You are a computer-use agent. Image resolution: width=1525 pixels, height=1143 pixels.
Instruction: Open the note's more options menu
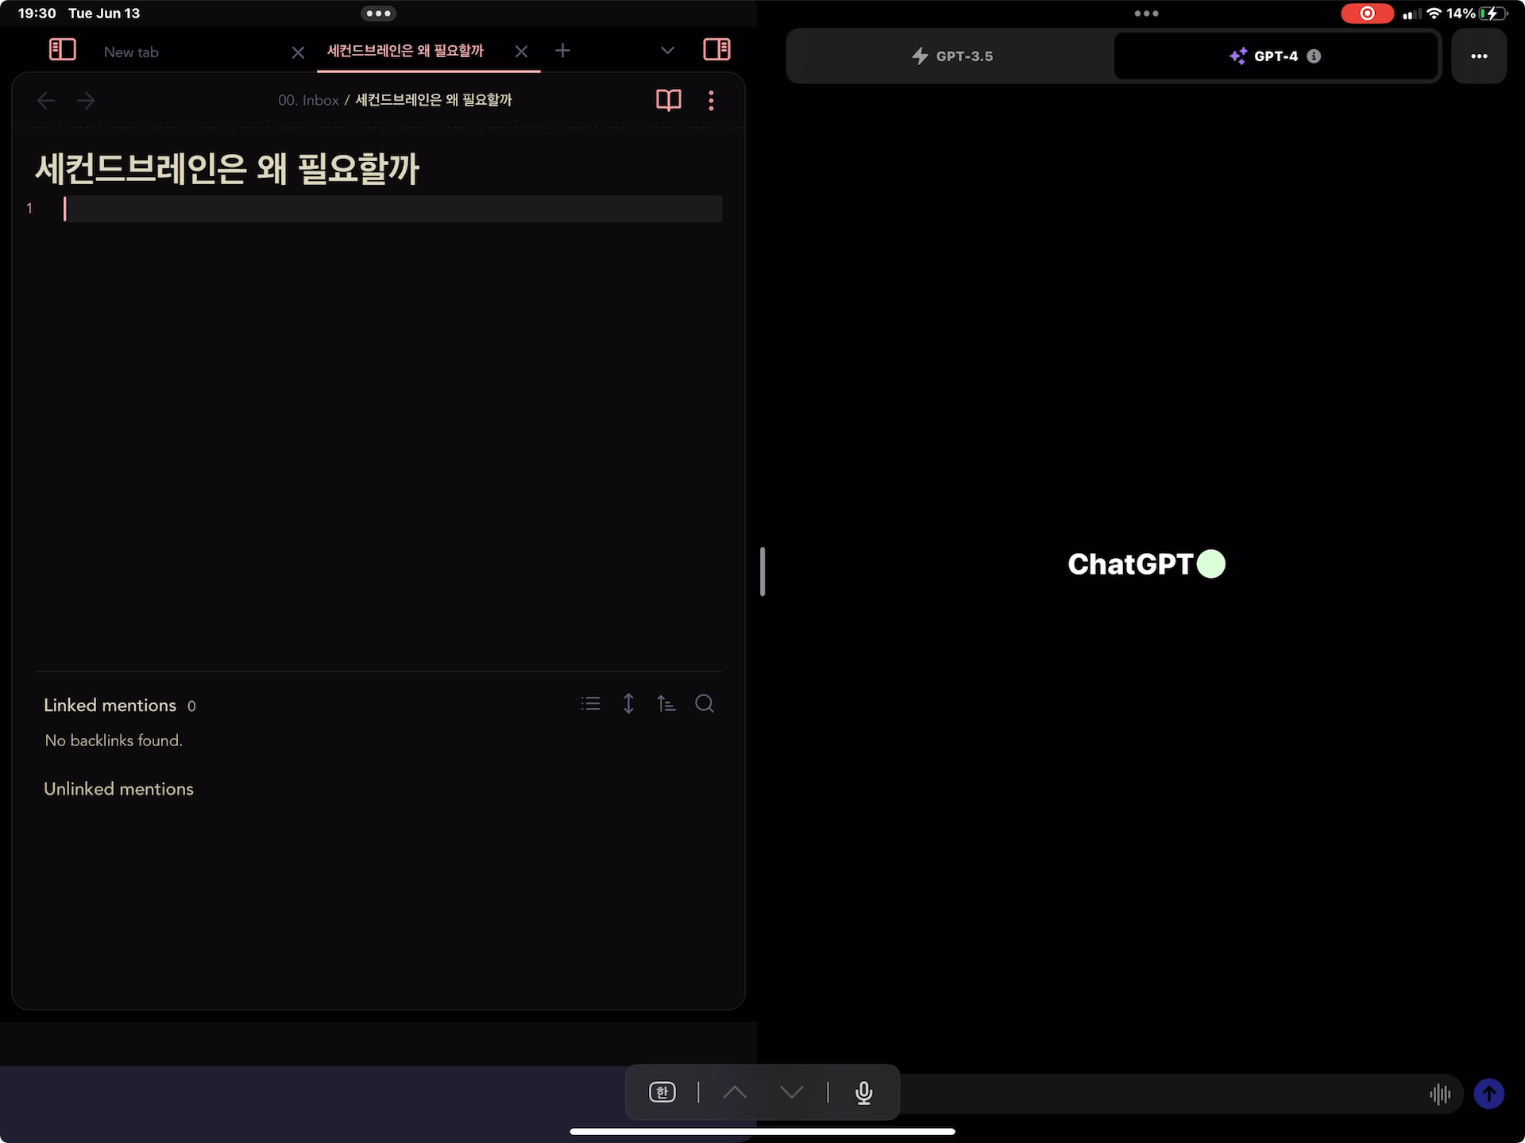(711, 100)
